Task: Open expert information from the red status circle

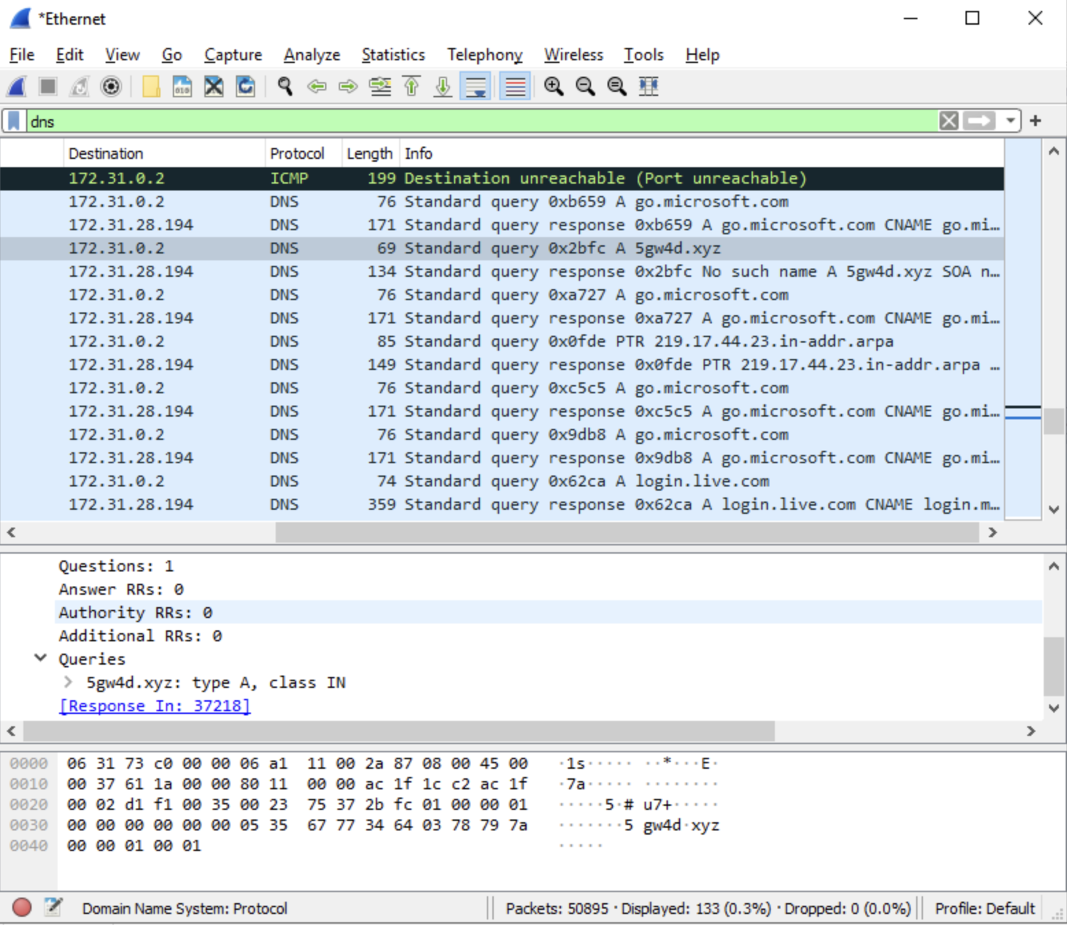Action: point(22,907)
